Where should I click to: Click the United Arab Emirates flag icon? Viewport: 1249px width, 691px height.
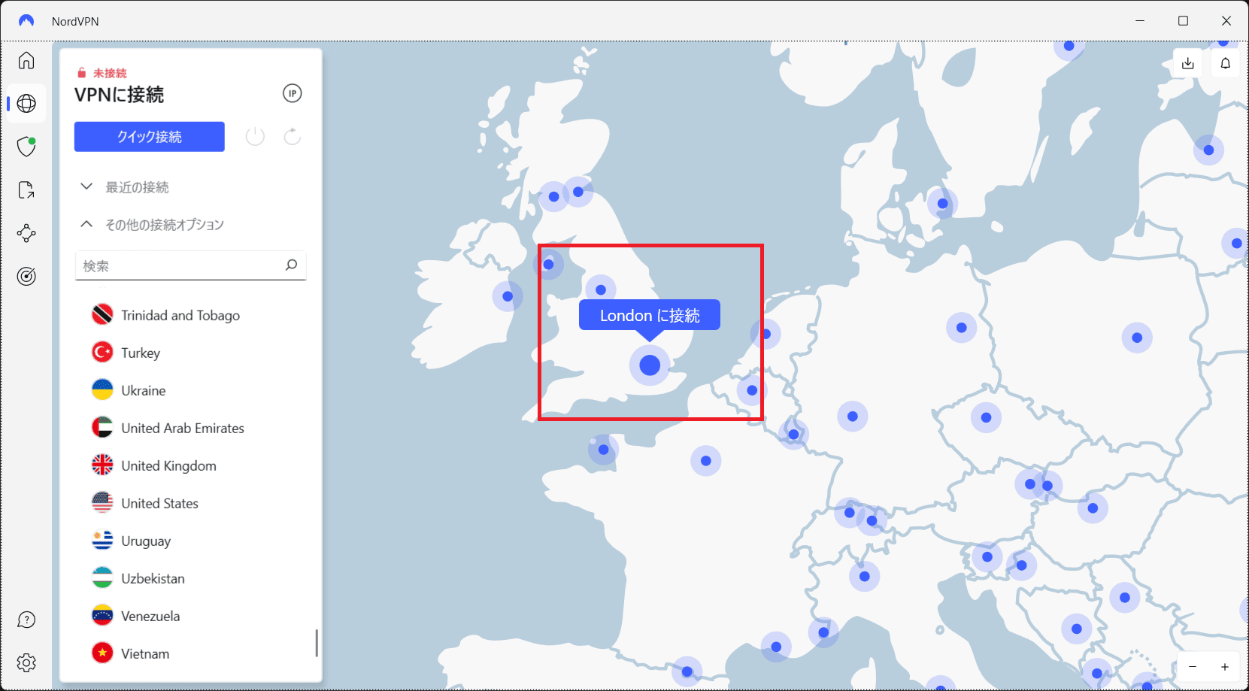click(x=102, y=428)
